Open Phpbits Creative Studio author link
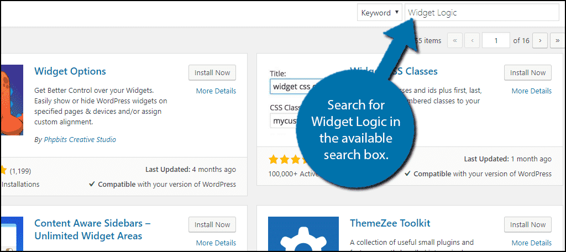Image resolution: width=566 pixels, height=252 pixels. pyautogui.click(x=80, y=139)
